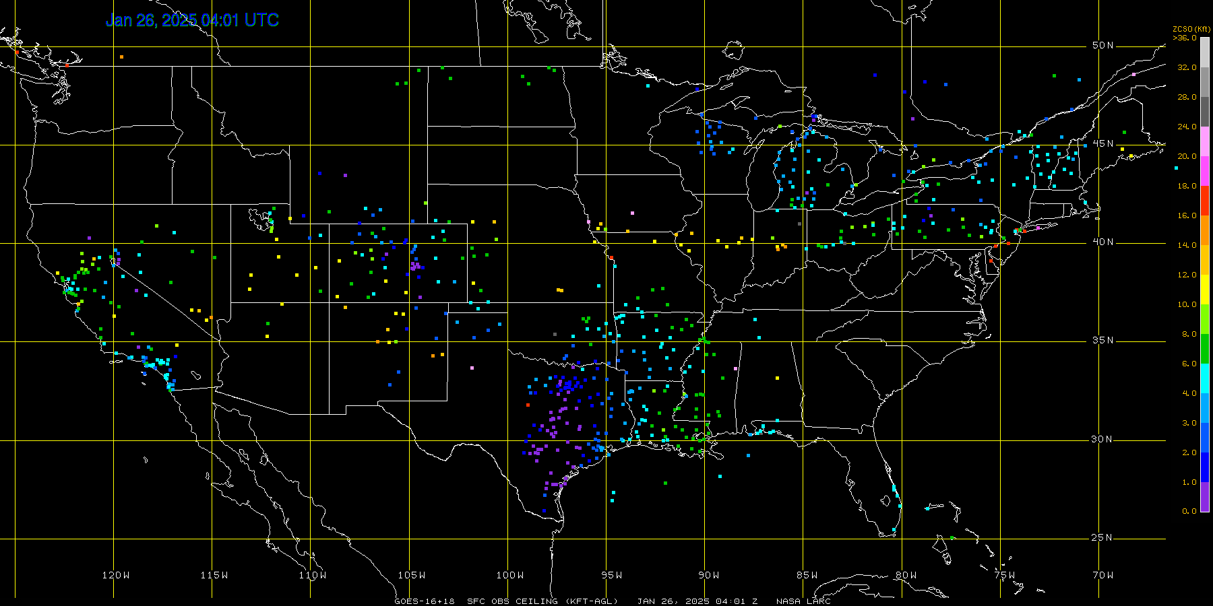
Task: Click the red 16–18 kft legend segment
Action: [x=1205, y=201]
